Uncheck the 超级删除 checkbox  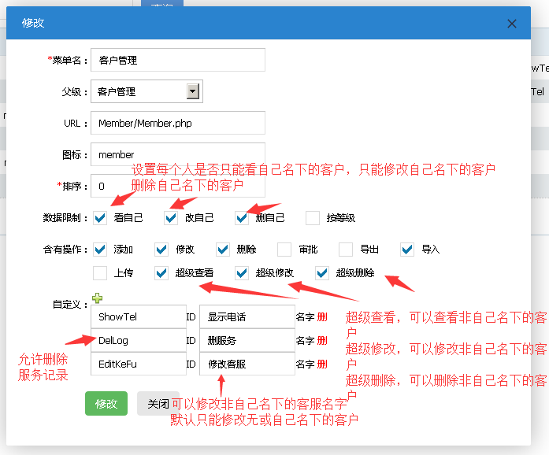click(322, 273)
